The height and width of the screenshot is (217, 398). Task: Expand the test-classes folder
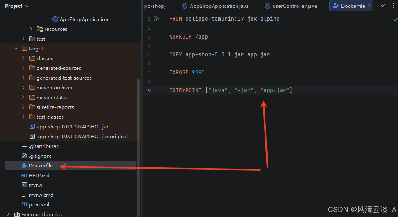pyautogui.click(x=24, y=117)
